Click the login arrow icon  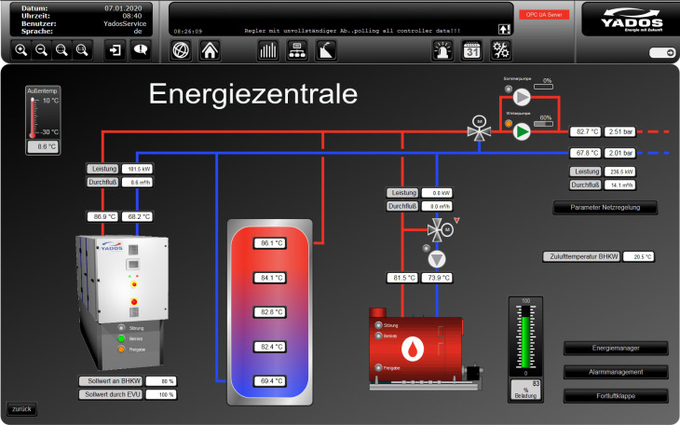tap(115, 50)
